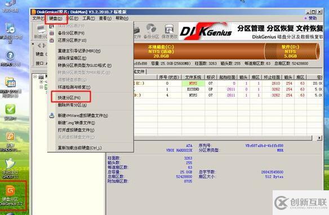Go to previous disk with left arrow
Image resolution: width=329 pixels, height=215 pixels.
pos(39,45)
